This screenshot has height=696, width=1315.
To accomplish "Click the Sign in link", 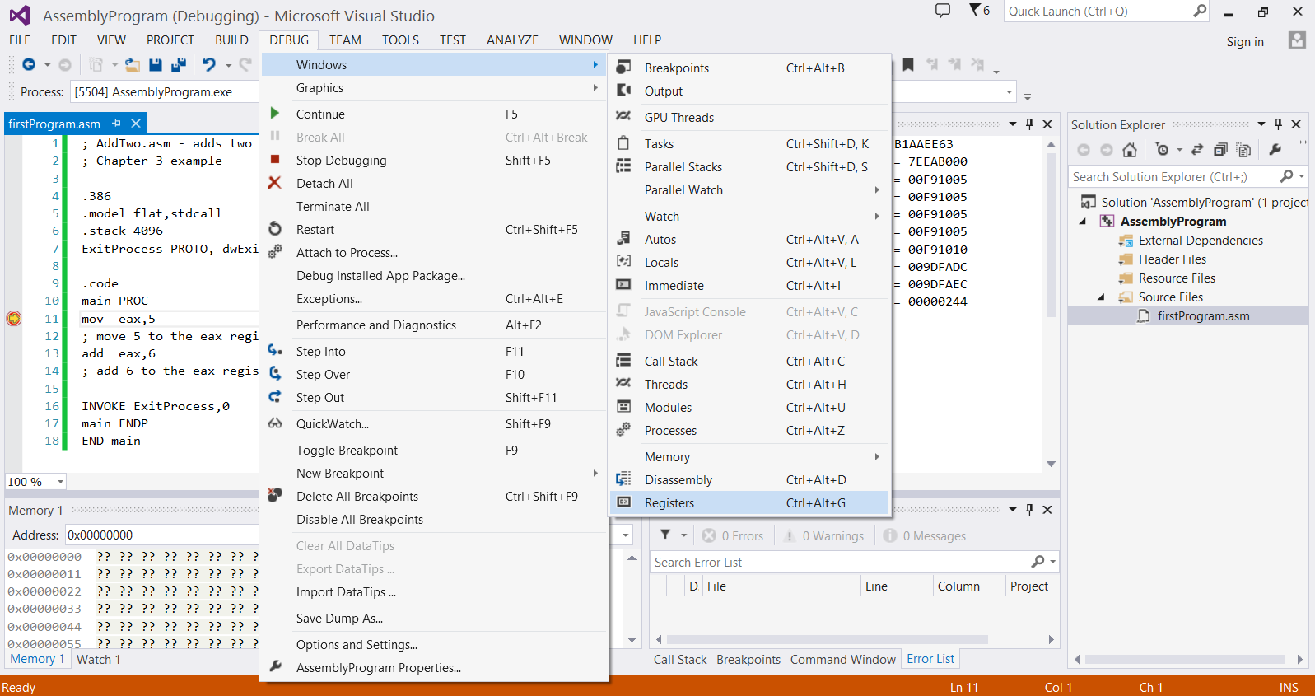I will [x=1244, y=42].
